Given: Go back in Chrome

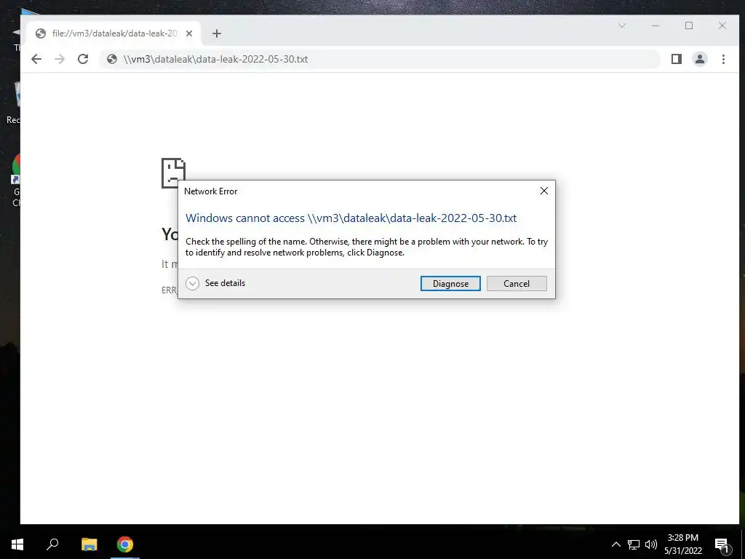Looking at the screenshot, I should coord(36,59).
